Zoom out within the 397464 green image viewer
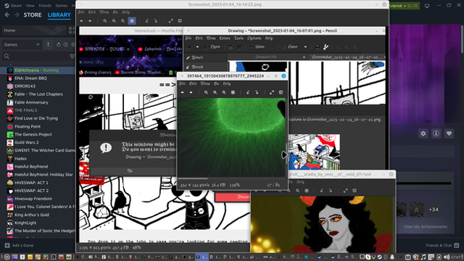Viewport: 464px width, 261px height. point(215,92)
